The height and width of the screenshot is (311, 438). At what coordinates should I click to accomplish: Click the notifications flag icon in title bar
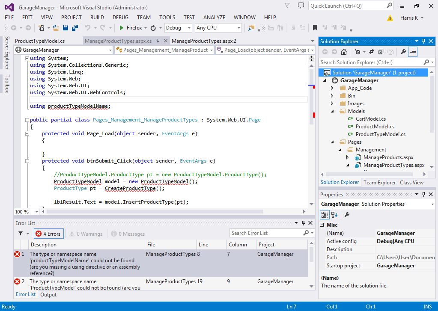(x=288, y=6)
